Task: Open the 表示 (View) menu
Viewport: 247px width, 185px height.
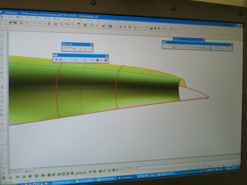Action: [x=29, y=17]
